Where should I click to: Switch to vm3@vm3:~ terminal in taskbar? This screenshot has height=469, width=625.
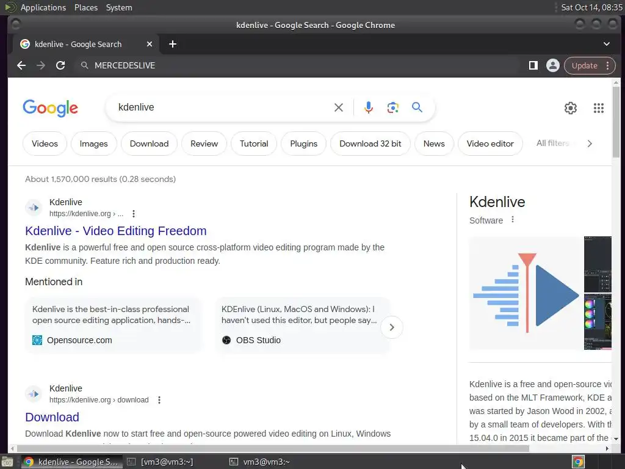point(259,462)
